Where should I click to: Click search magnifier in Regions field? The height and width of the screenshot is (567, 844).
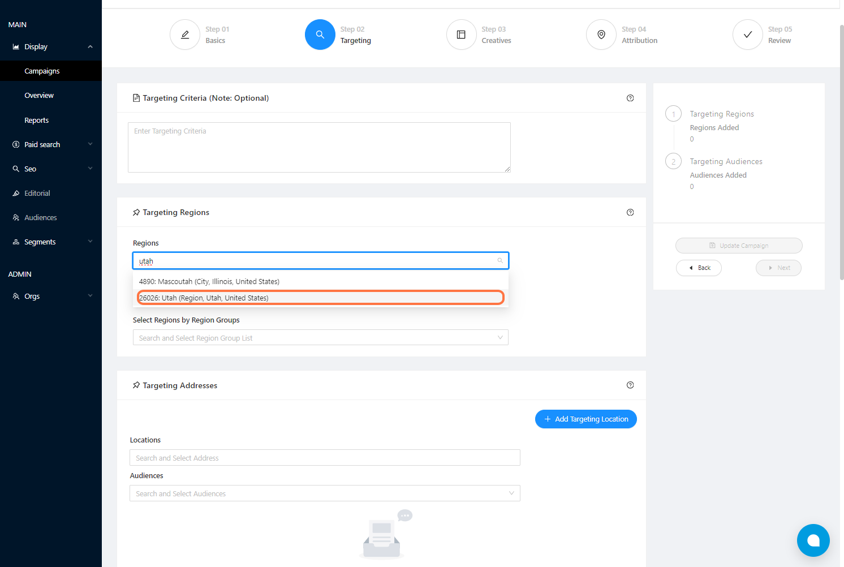[x=500, y=261]
